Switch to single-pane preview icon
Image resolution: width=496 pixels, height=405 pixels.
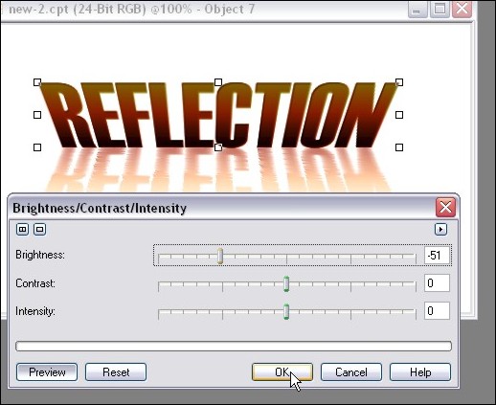pyautogui.click(x=40, y=229)
